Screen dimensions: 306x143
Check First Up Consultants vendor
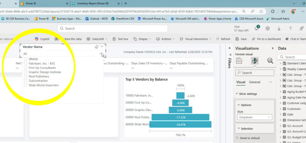(25, 68)
